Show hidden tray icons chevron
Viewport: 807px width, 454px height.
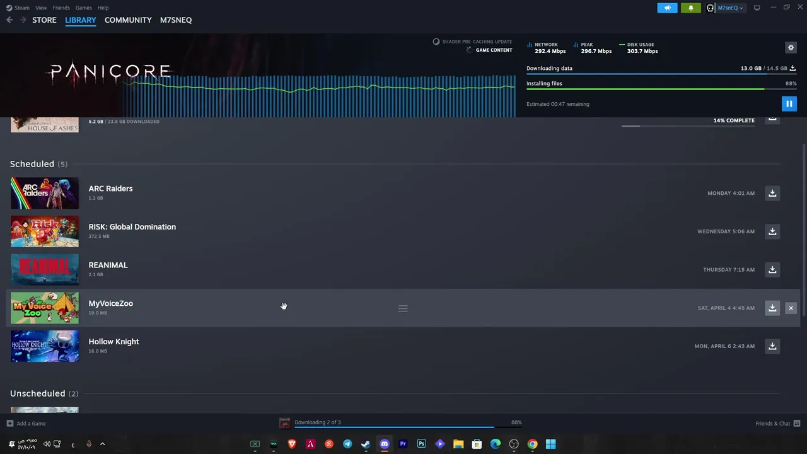click(102, 444)
